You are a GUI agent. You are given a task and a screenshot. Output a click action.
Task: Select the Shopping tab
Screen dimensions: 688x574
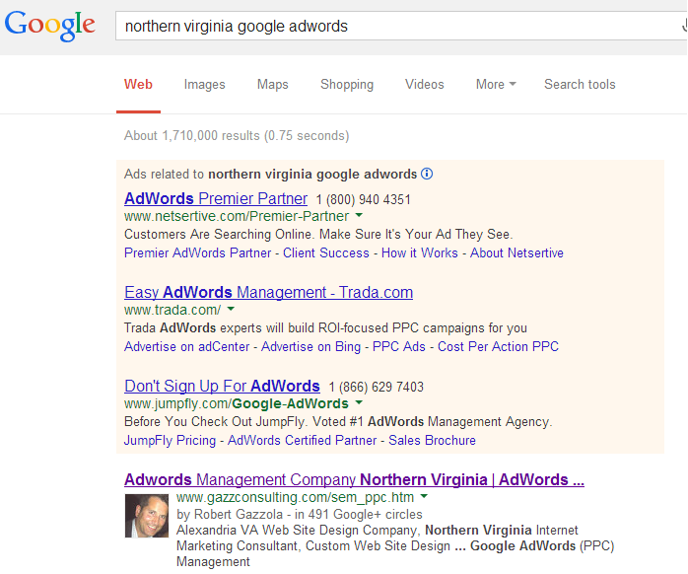[x=347, y=85]
